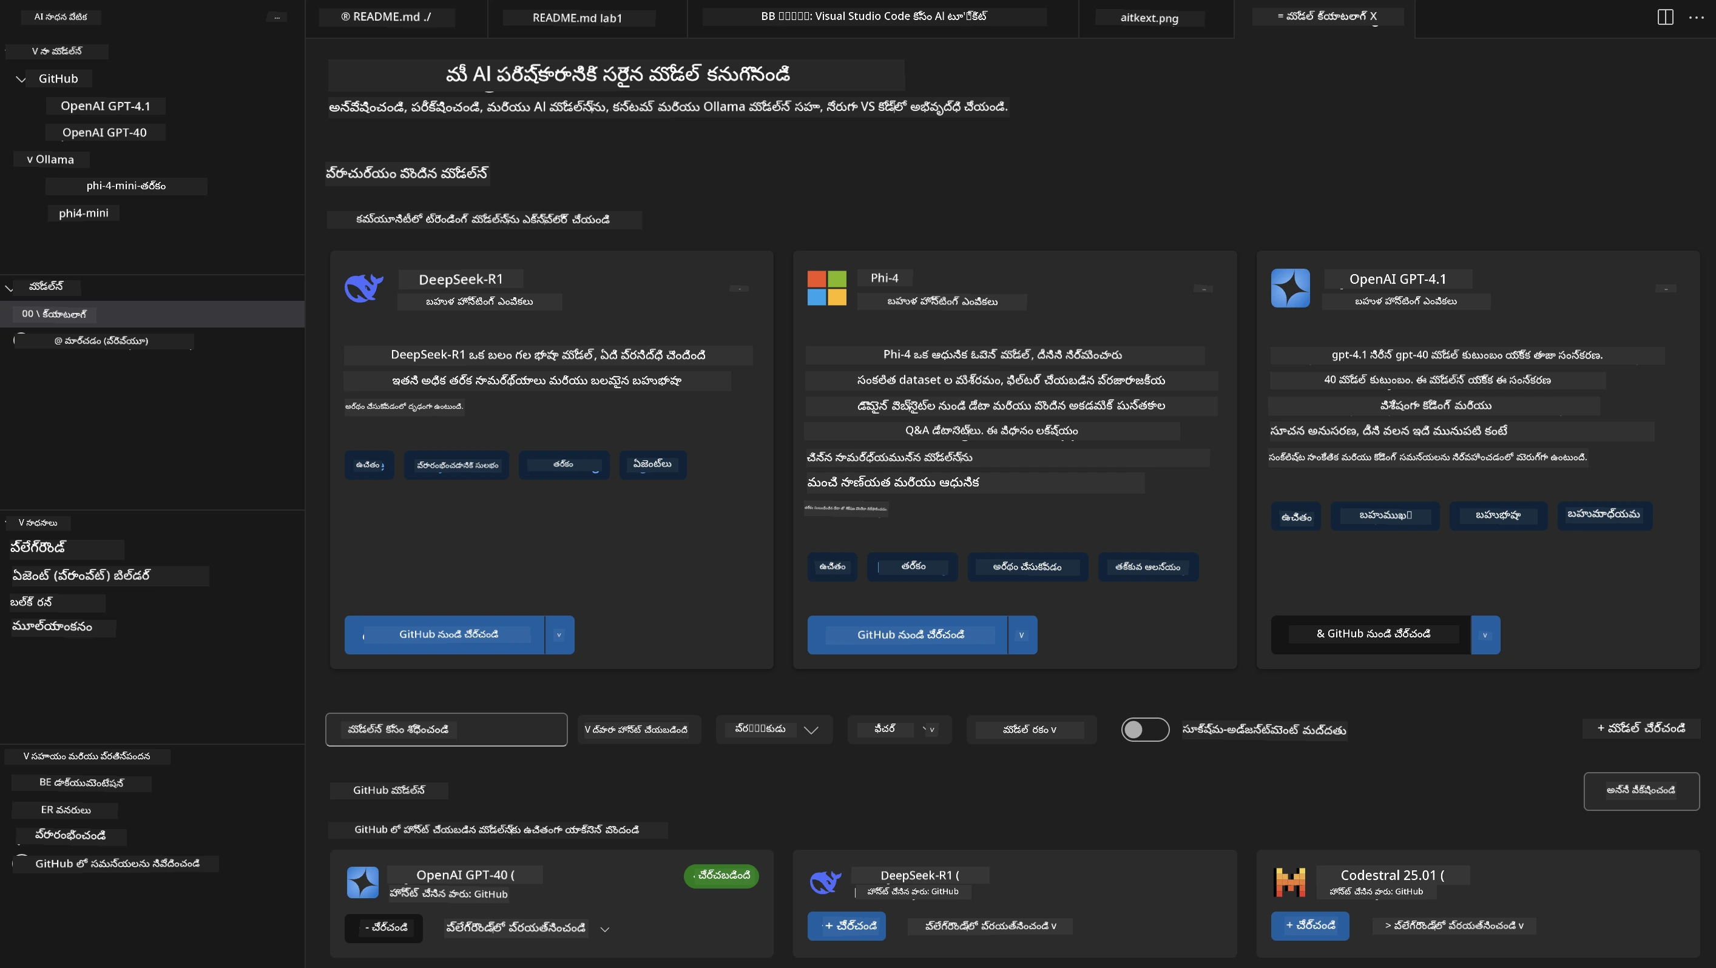The height and width of the screenshot is (968, 1716).
Task: Select Catalog item in sidebar
Action: 152,314
